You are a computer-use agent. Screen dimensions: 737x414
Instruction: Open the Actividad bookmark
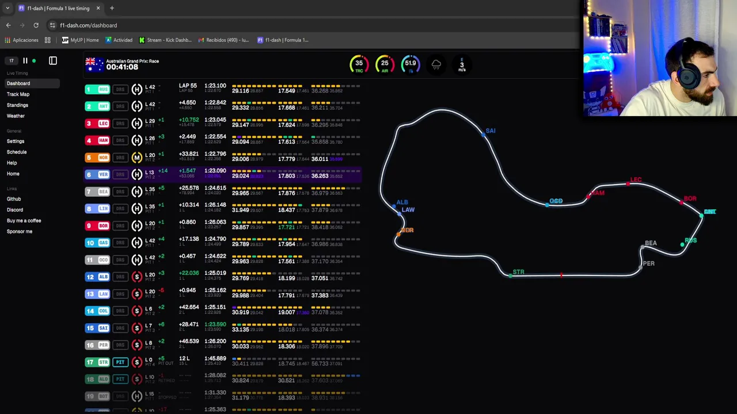pyautogui.click(x=118, y=40)
